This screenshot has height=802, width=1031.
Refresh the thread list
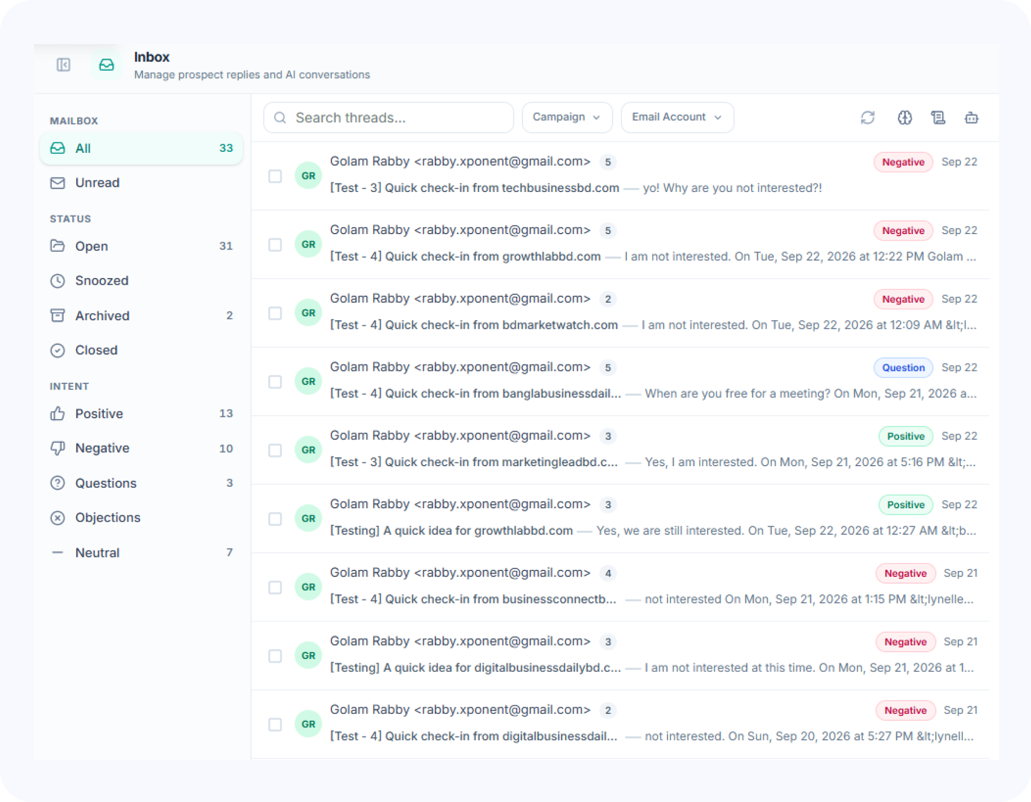pyautogui.click(x=868, y=118)
